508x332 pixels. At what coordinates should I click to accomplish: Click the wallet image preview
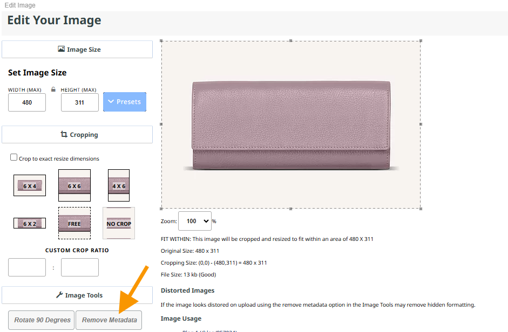(x=291, y=125)
